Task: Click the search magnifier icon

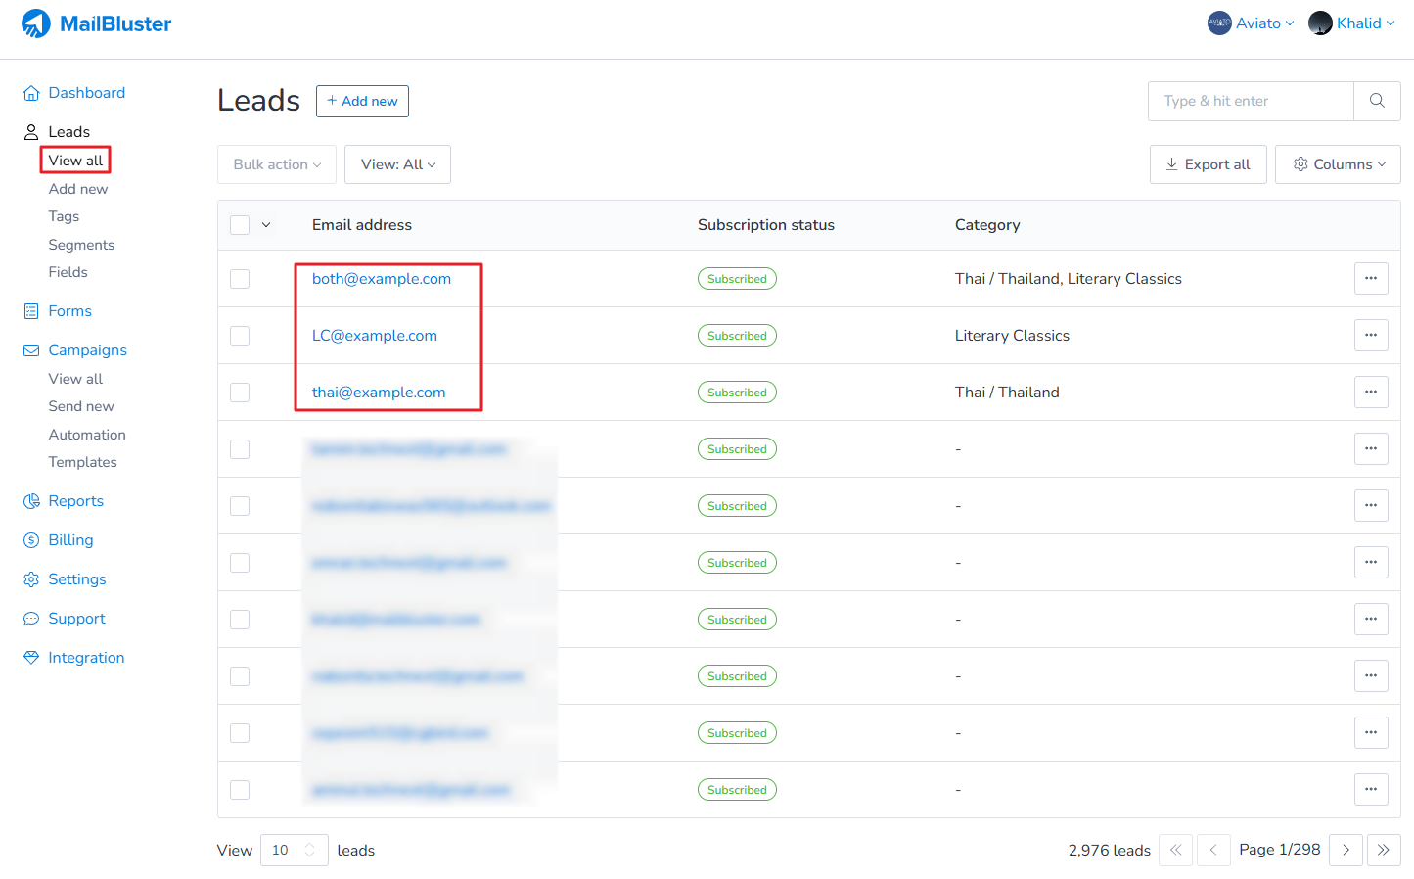Action: (1377, 101)
